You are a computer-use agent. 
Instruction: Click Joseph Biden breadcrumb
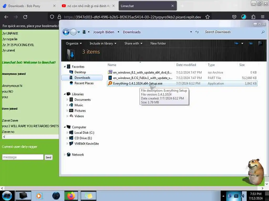(104, 32)
